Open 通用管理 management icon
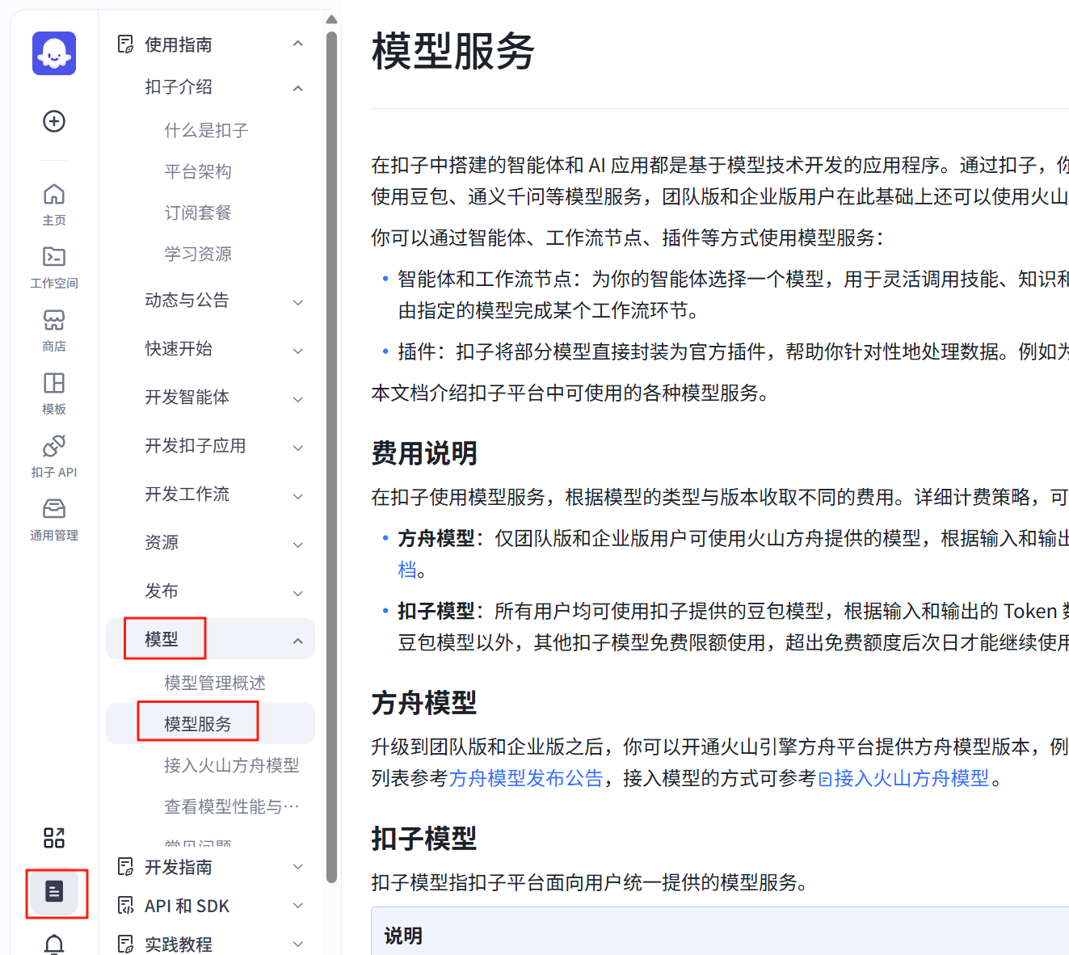1069x955 pixels. click(x=54, y=518)
